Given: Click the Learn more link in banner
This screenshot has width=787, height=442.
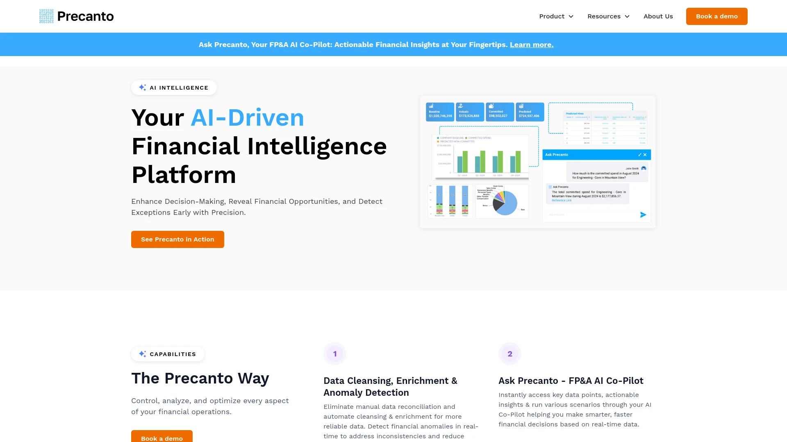Looking at the screenshot, I should tap(531, 44).
